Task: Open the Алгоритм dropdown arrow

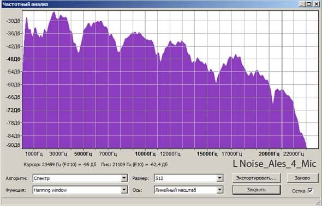Action: 124,178
